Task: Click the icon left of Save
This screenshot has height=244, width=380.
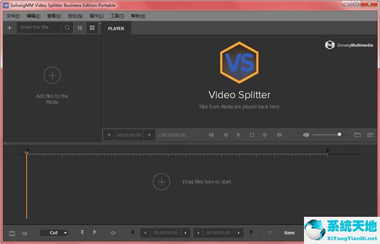Action: pyautogui.click(x=270, y=233)
